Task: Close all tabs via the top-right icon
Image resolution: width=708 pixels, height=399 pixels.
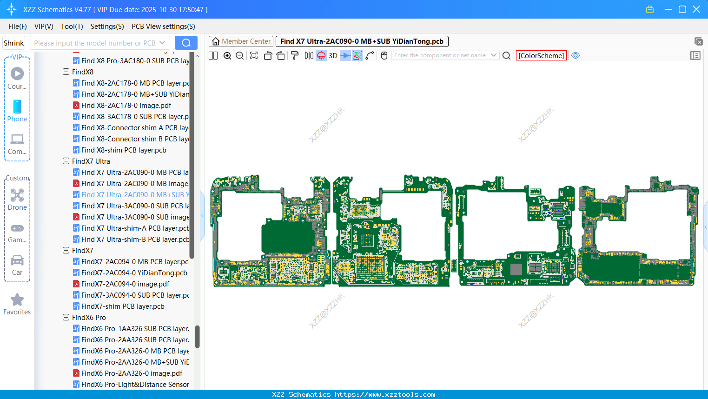Action: (x=698, y=41)
